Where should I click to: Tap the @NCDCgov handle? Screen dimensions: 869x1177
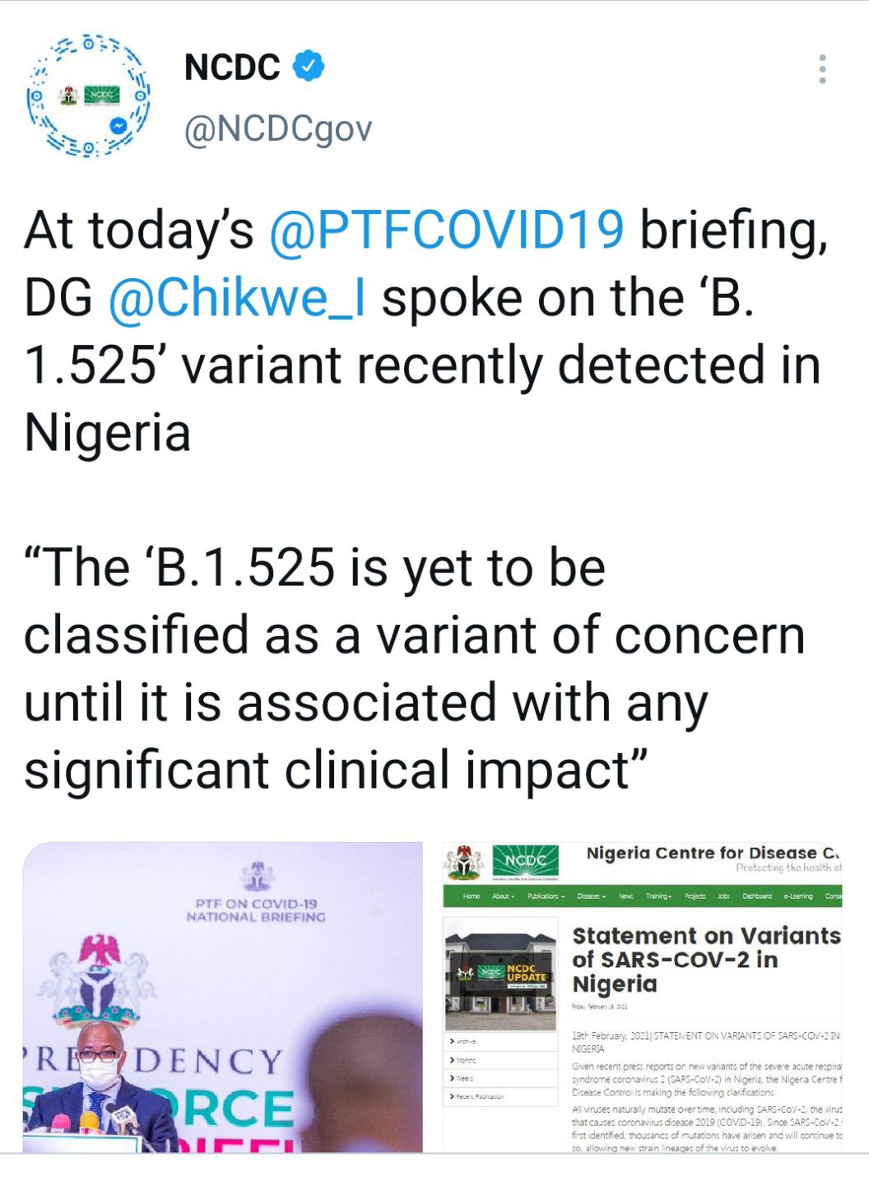click(x=278, y=129)
